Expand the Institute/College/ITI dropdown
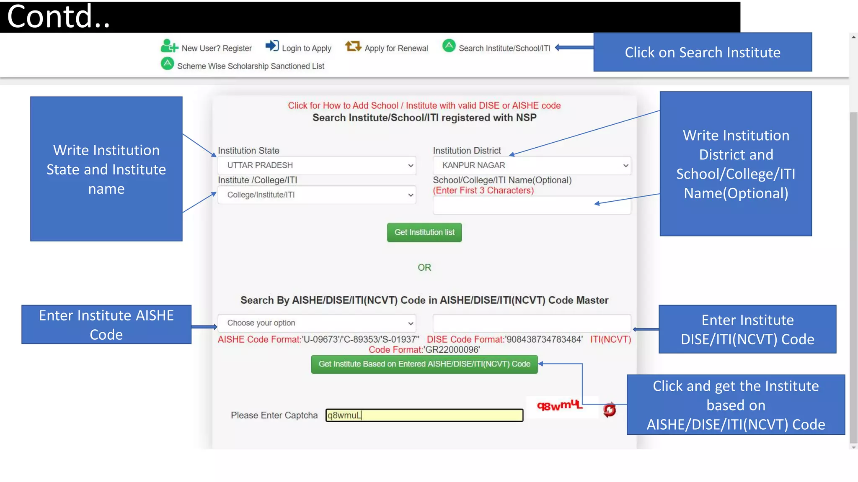The width and height of the screenshot is (858, 482). (317, 195)
